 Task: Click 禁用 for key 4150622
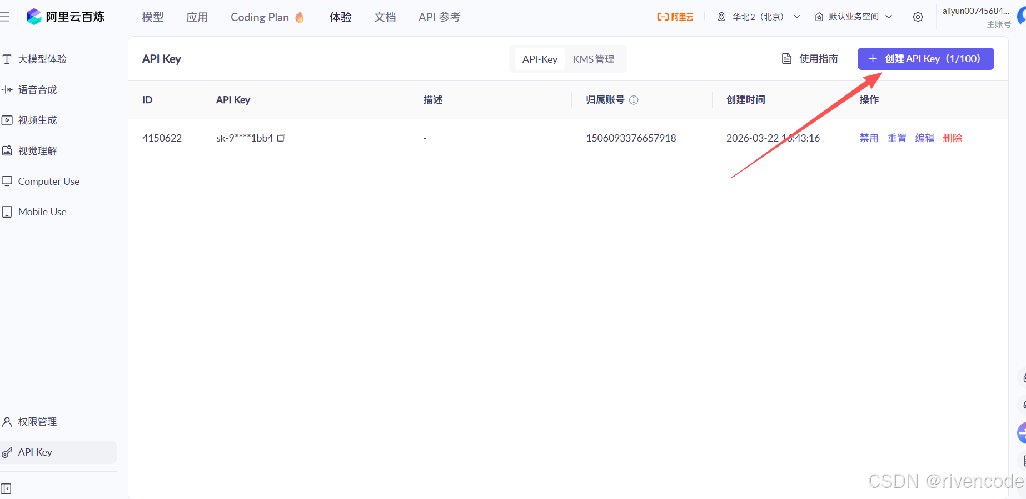[869, 138]
